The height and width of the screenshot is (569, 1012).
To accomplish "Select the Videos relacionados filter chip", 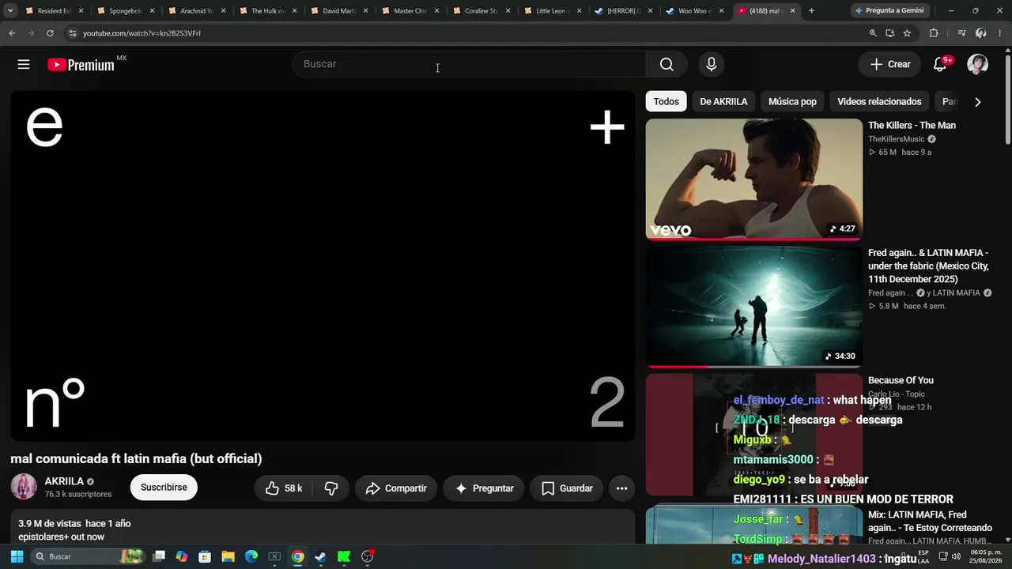I will (879, 101).
